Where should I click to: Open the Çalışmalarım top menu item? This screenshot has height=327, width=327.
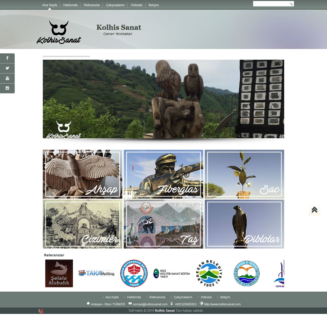[115, 5]
